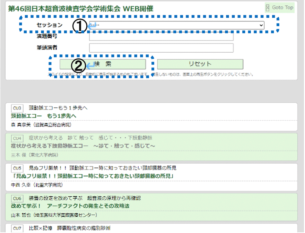Click the icon beside Goto Top

coord(267,8)
